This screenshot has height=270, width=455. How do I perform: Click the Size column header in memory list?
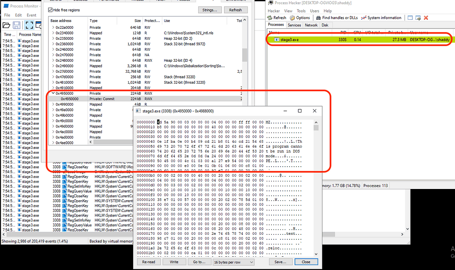[x=130, y=20]
